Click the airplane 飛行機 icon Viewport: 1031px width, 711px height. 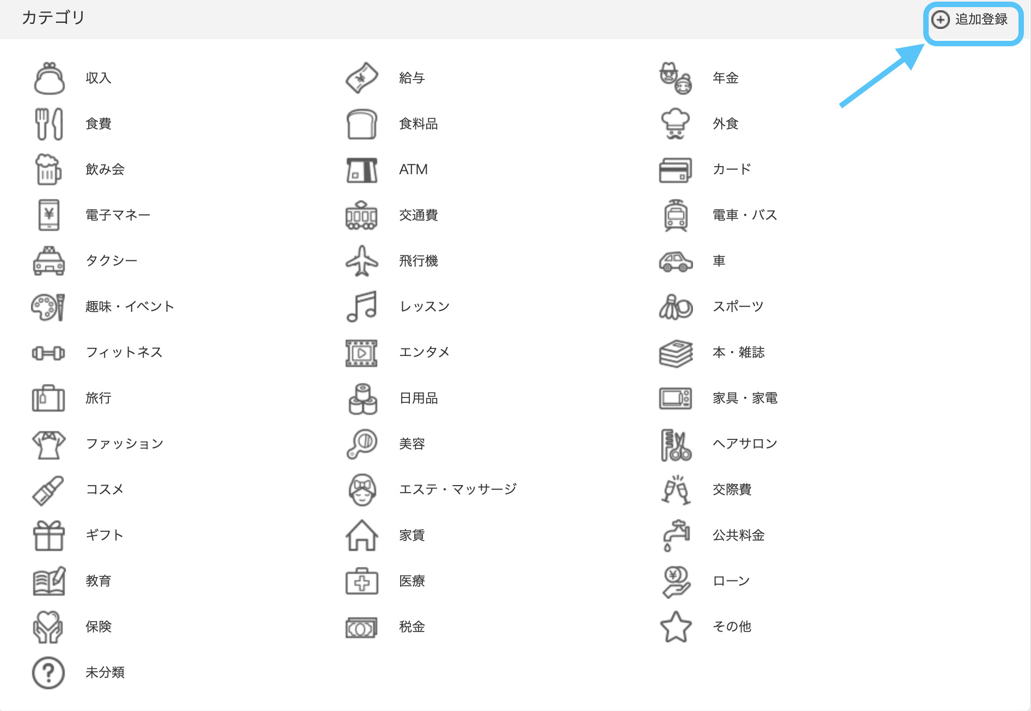pos(362,261)
